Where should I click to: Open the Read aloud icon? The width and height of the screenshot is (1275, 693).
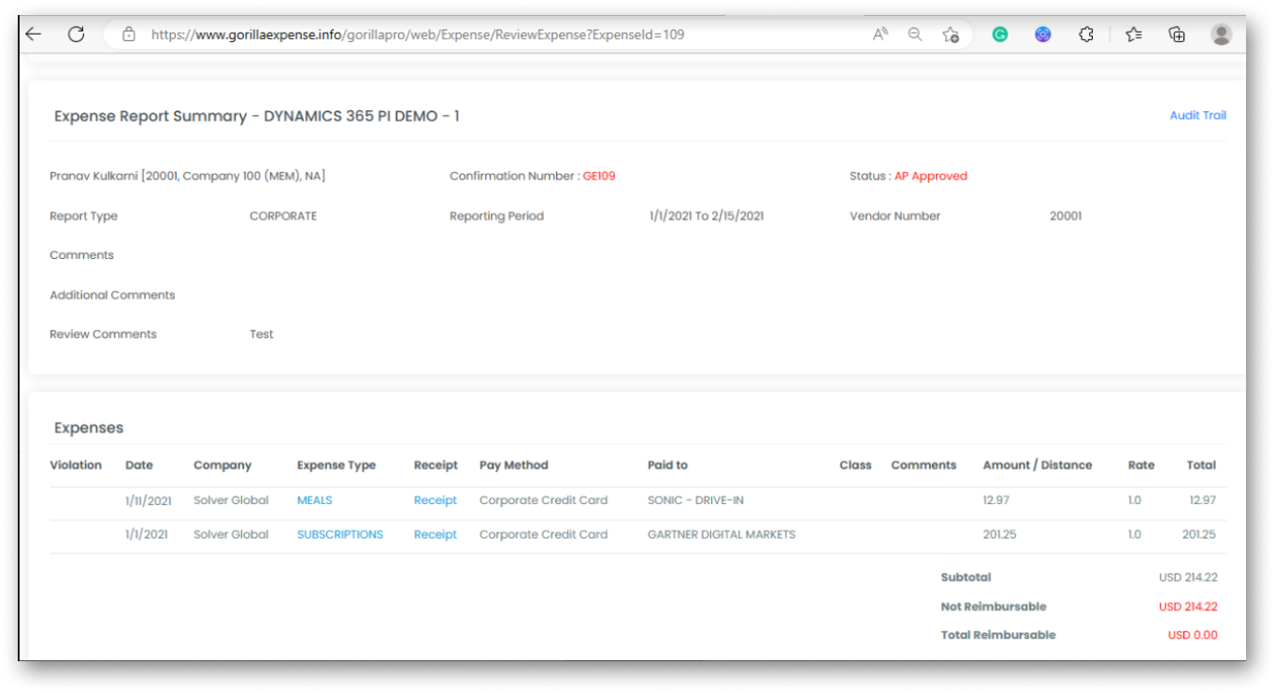coord(880,35)
